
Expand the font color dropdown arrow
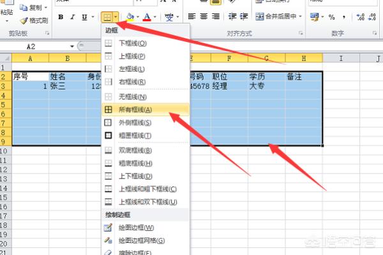point(155,17)
